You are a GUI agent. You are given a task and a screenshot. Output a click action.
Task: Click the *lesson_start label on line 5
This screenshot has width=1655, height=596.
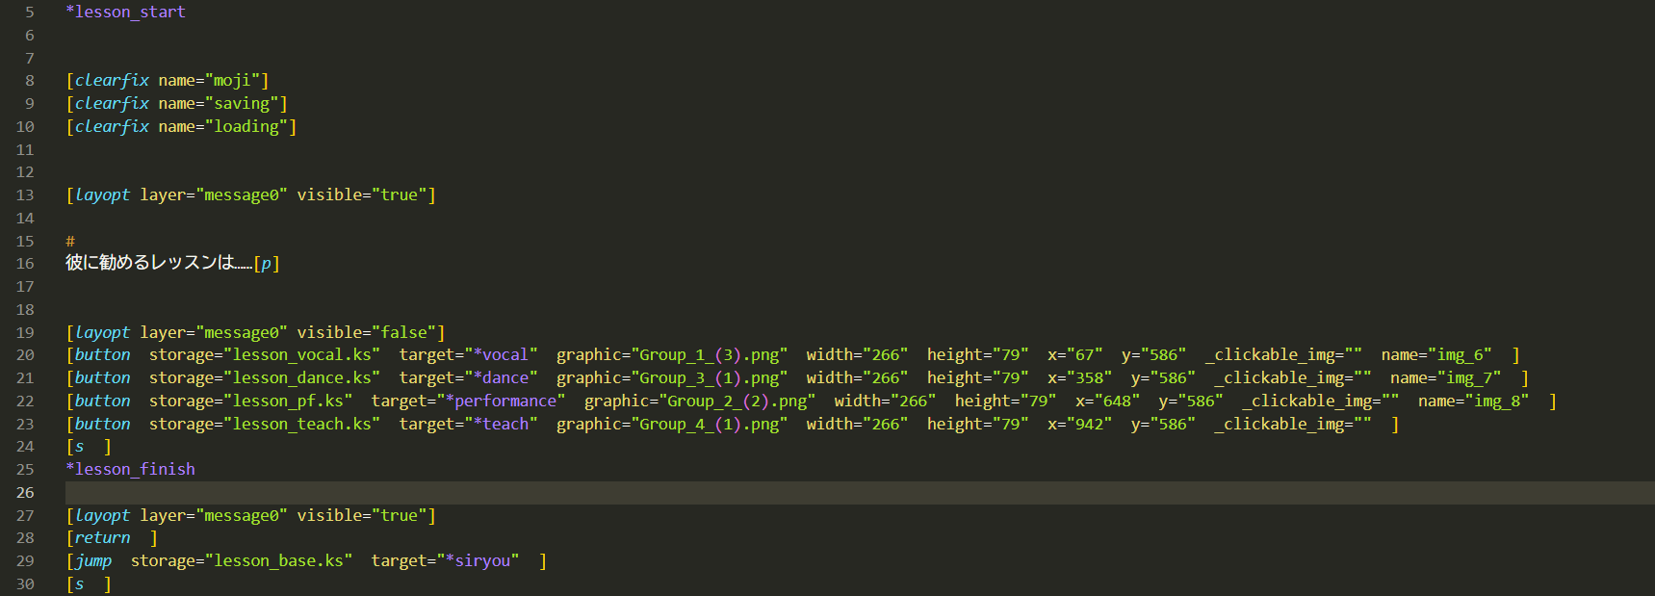125,12
